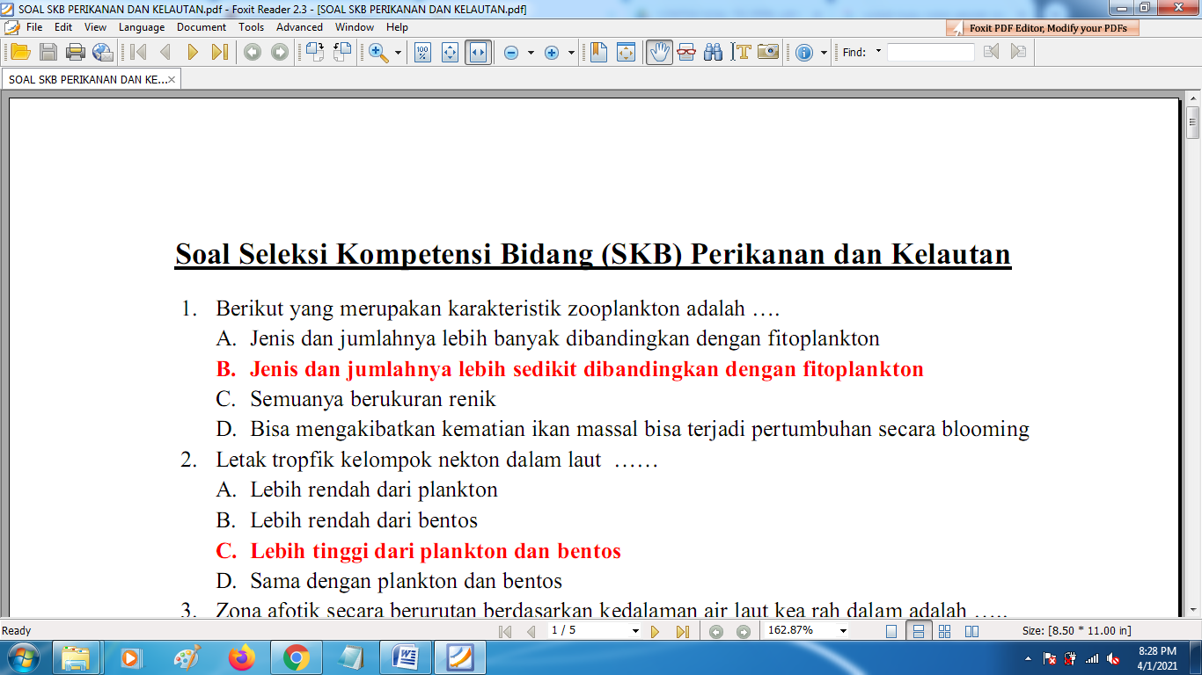Screen dimensions: 1202x675
Task: Open a PDF file
Action: [22, 53]
